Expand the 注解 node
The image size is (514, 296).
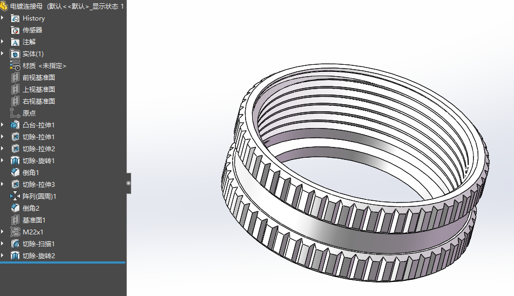click(x=2, y=42)
